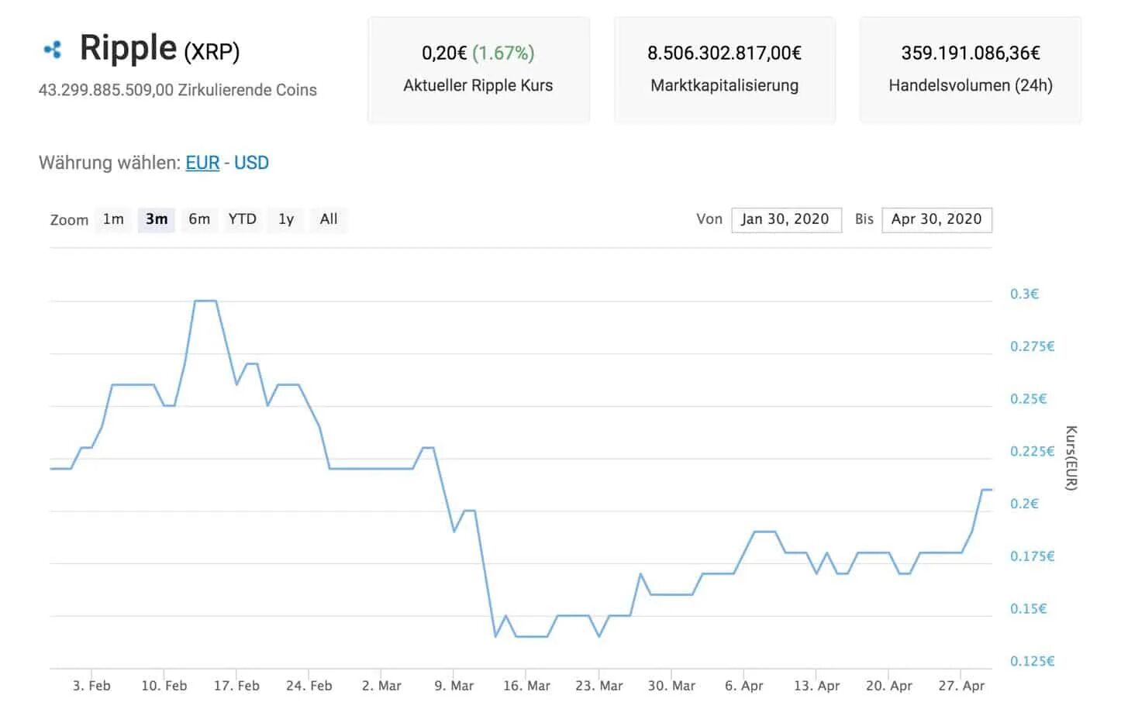Viewport: 1121px width, 716px height.
Task: Click the Kurs(EUR) axis title
Action: point(1071,458)
